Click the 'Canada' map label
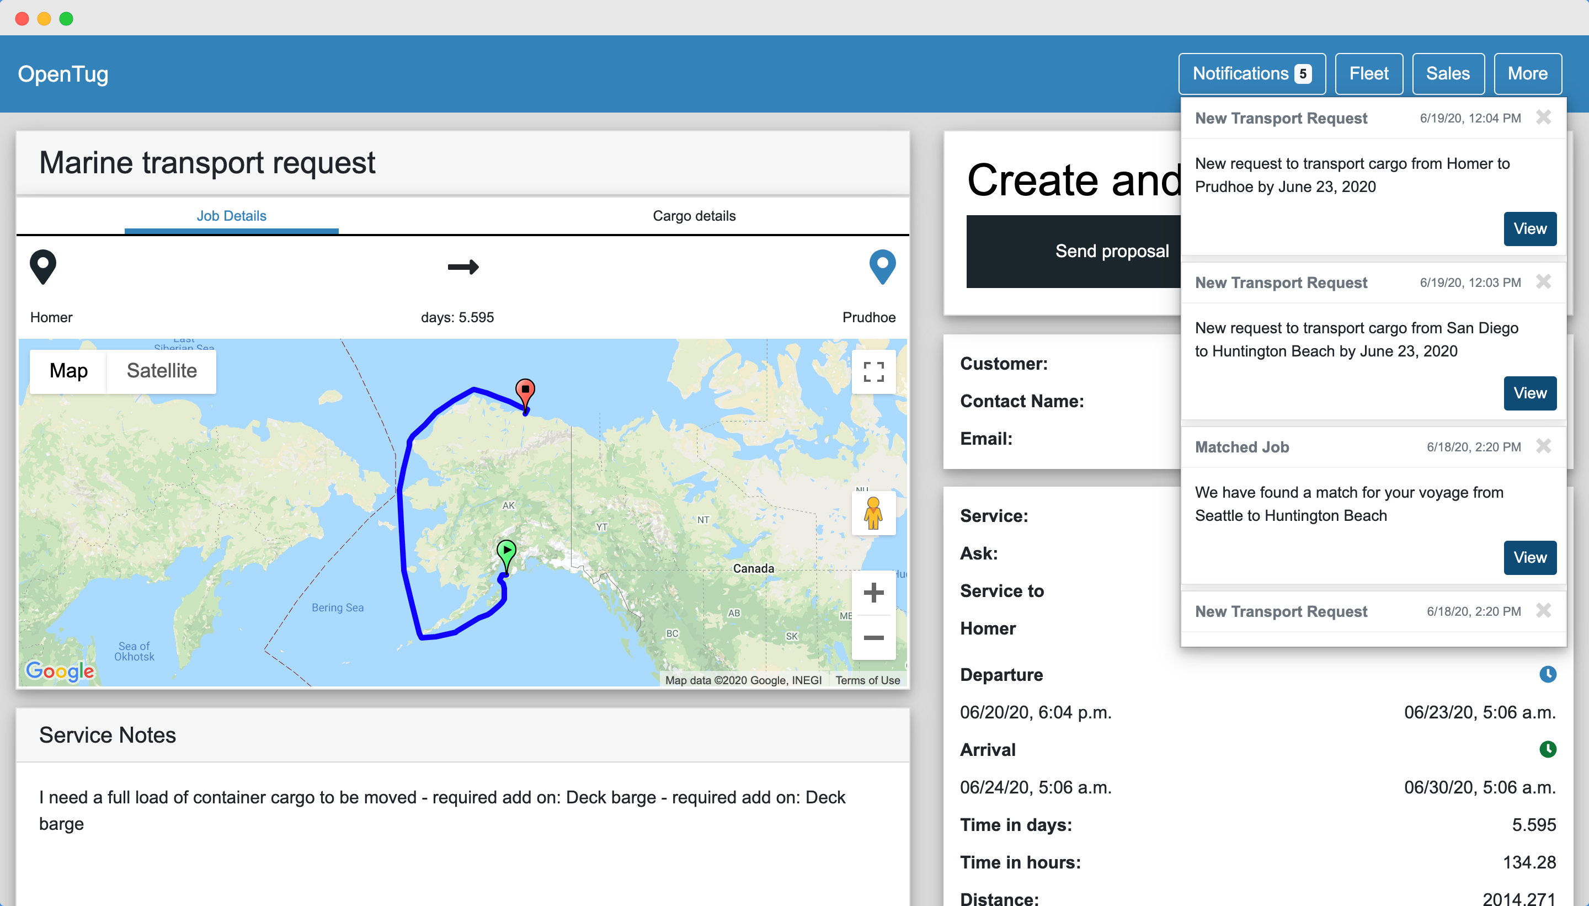Viewport: 1589px width, 906px height. pyautogui.click(x=754, y=568)
